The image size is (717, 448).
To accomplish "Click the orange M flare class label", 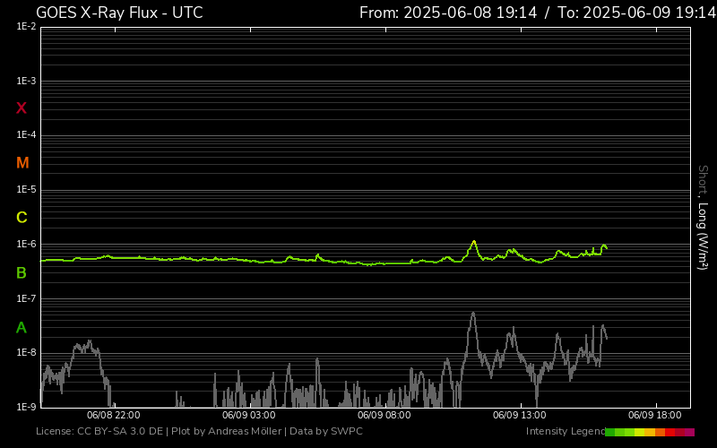I will (22, 163).
